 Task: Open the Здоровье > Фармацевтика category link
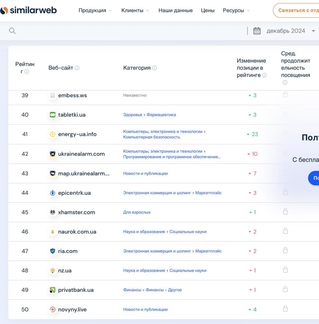coord(149,115)
